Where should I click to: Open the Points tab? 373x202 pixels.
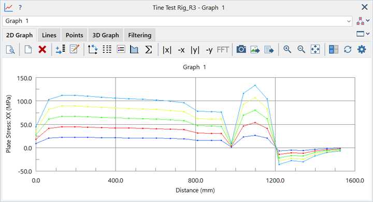pos(74,35)
